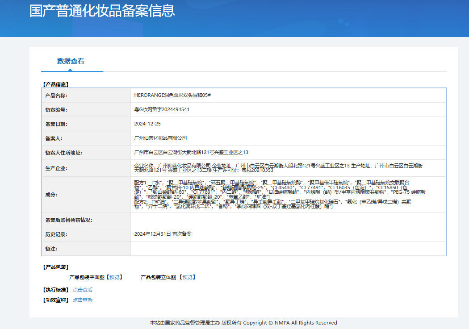This screenshot has width=469, height=329.
Task: Click the 【产品信息】 section heading
Action: [x=55, y=84]
